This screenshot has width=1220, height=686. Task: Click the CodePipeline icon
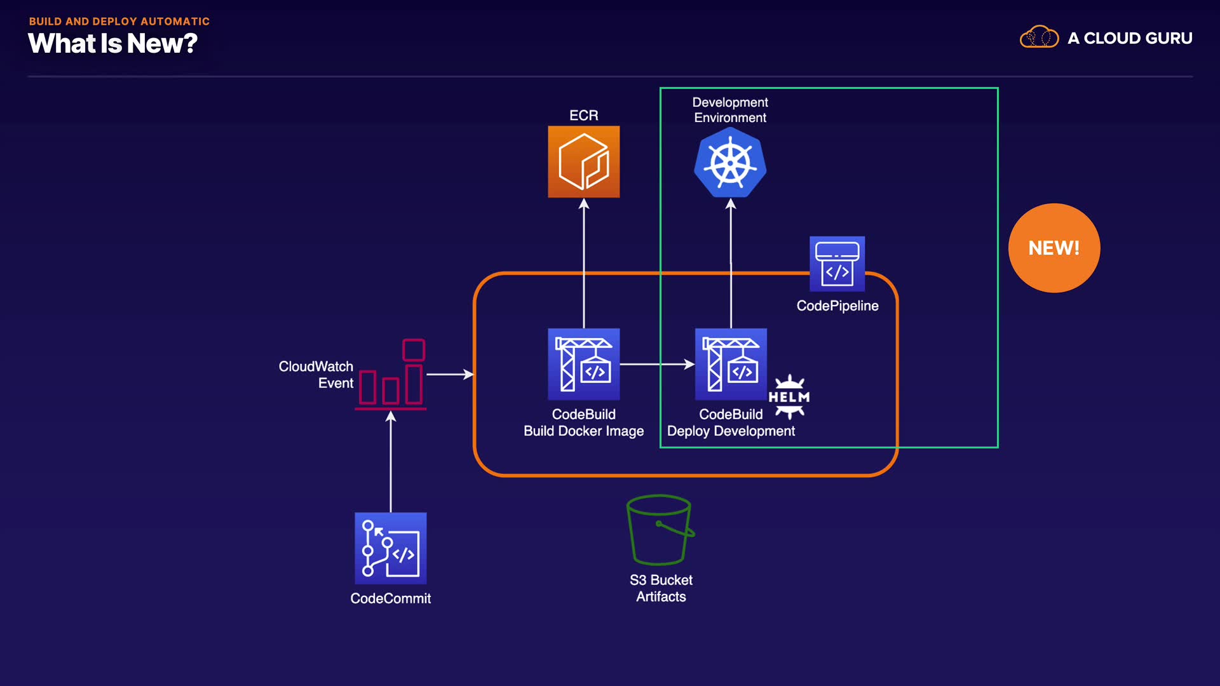(x=837, y=264)
